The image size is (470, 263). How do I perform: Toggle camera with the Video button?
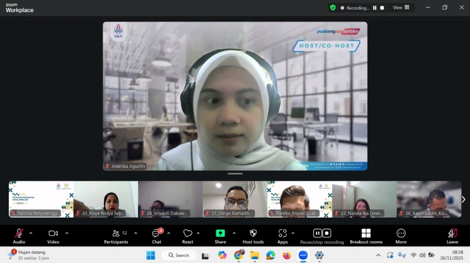coord(53,236)
